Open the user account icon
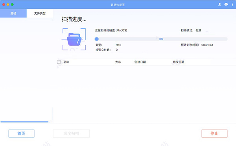 [x=219, y=4]
